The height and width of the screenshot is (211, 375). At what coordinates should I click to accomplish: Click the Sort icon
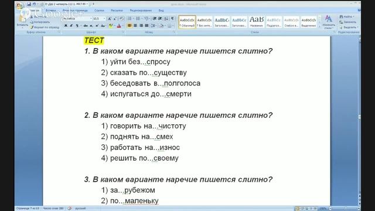point(166,19)
